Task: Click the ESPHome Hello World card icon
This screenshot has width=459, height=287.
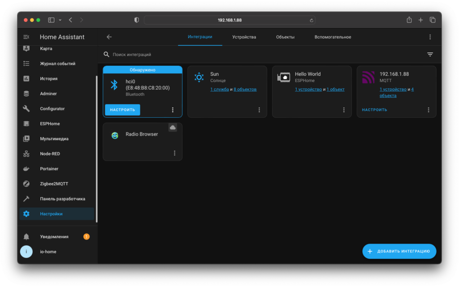Action: (x=284, y=77)
